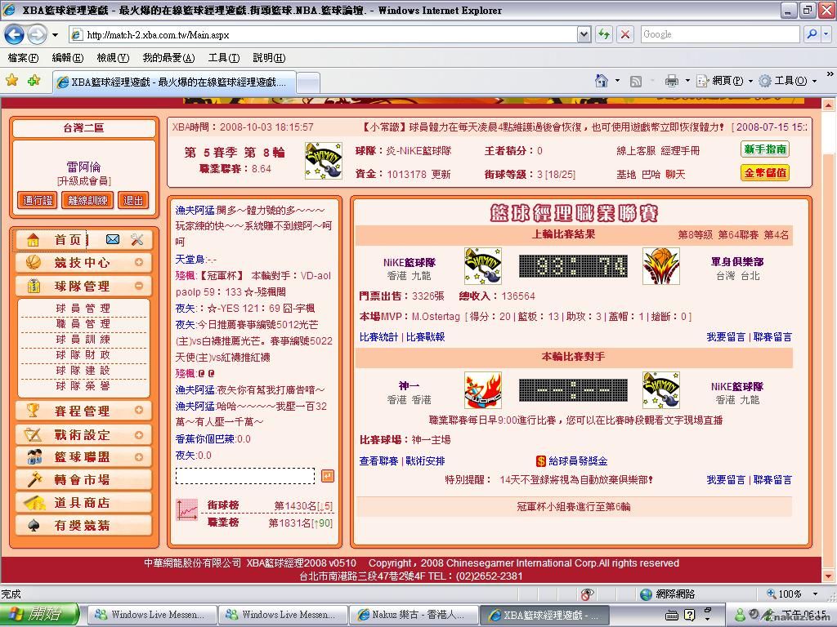Expand the 戰術設定 sidebar section
The width and height of the screenshot is (837, 627).
[x=139, y=434]
